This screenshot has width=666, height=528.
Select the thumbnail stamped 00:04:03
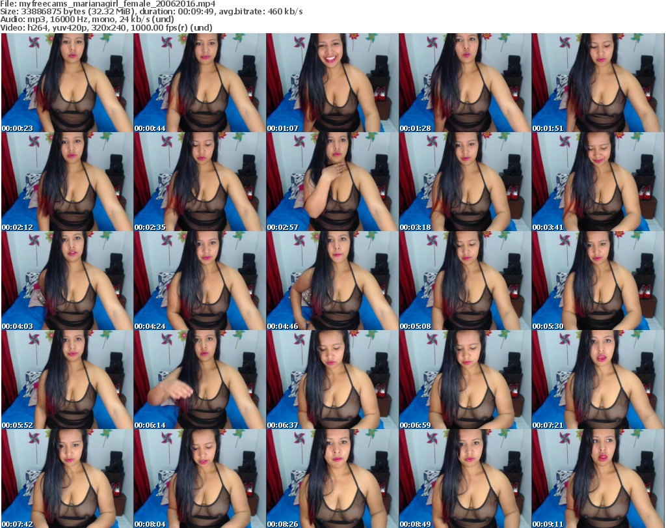tap(67, 281)
